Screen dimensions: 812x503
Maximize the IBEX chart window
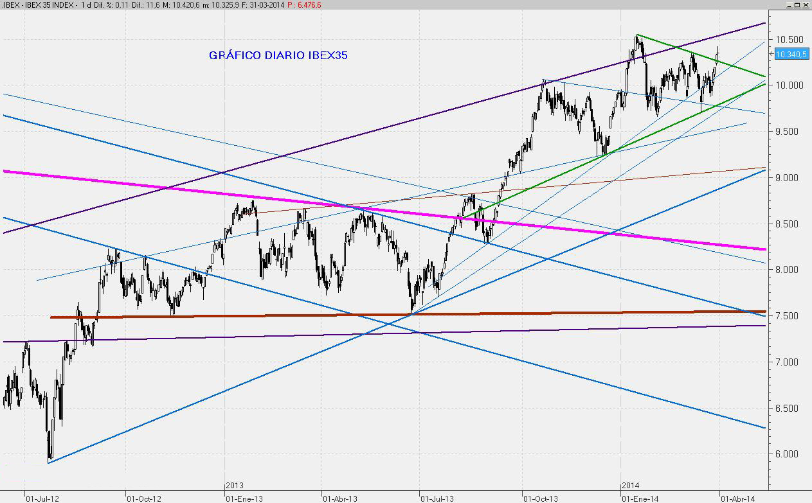coord(797,4)
